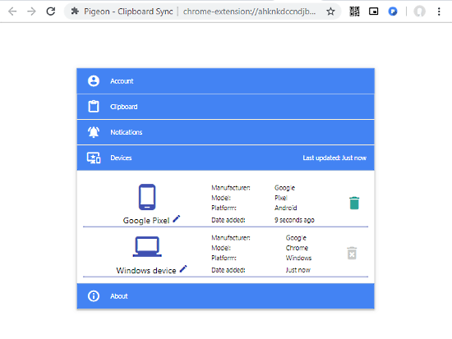Rename Google Pixel with pencil icon
This screenshot has width=452, height=339.
[x=177, y=219]
